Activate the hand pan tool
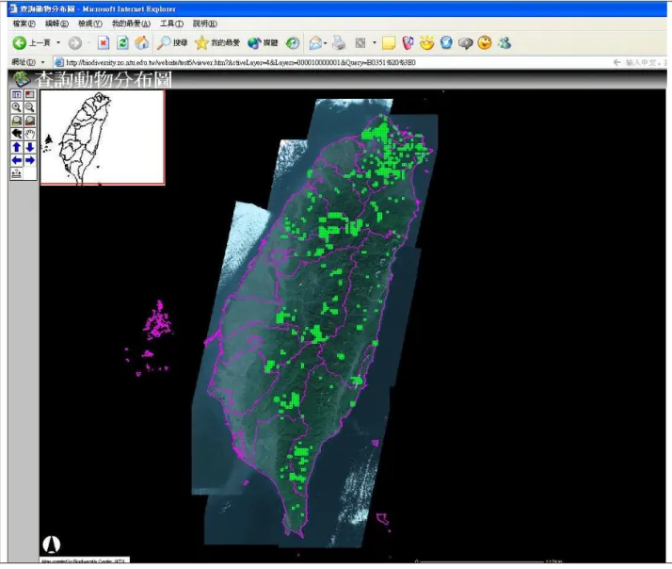 (29, 134)
